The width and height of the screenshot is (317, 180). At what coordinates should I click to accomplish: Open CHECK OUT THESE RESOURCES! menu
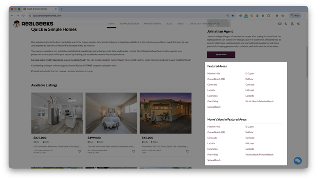click(204, 24)
